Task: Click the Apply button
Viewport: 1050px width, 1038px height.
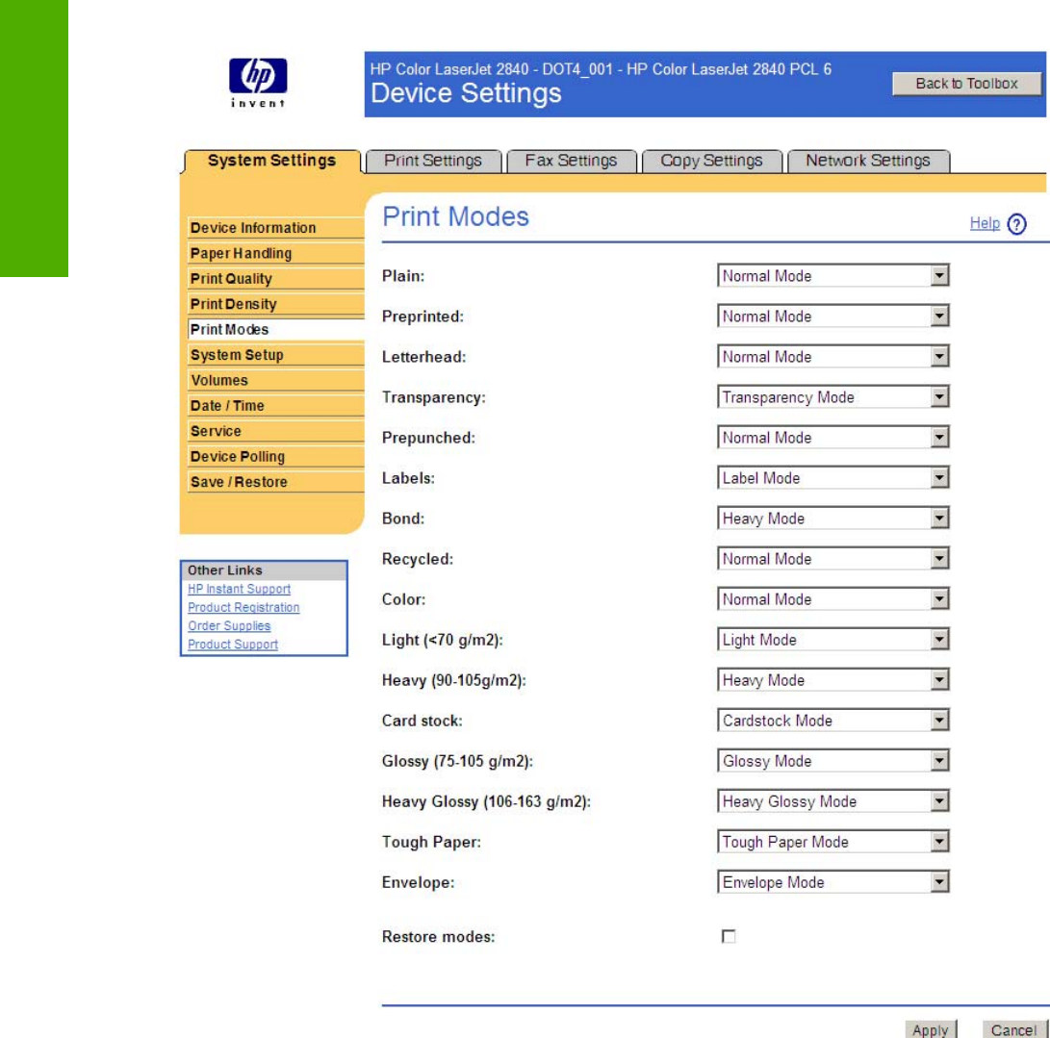Action: (931, 1029)
